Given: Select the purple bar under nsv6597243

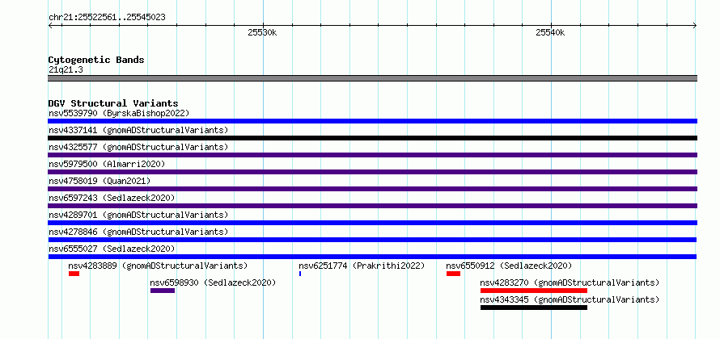Looking at the screenshot, I should point(372,206).
